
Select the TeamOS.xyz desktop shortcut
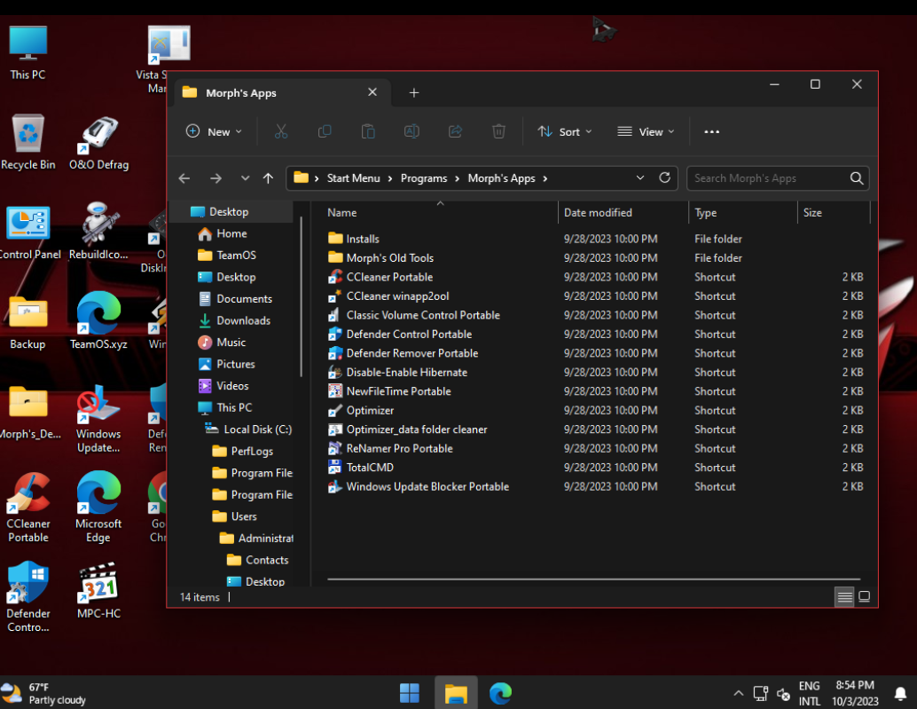98,320
